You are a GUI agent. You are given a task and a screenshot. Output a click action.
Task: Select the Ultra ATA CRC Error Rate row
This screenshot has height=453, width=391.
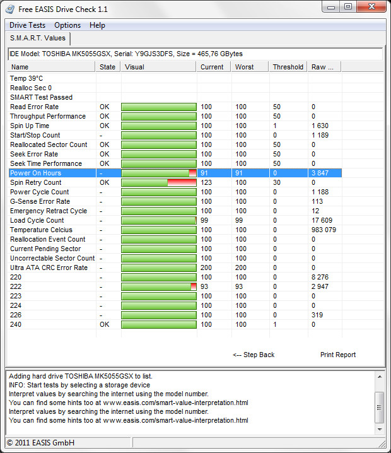click(175, 268)
